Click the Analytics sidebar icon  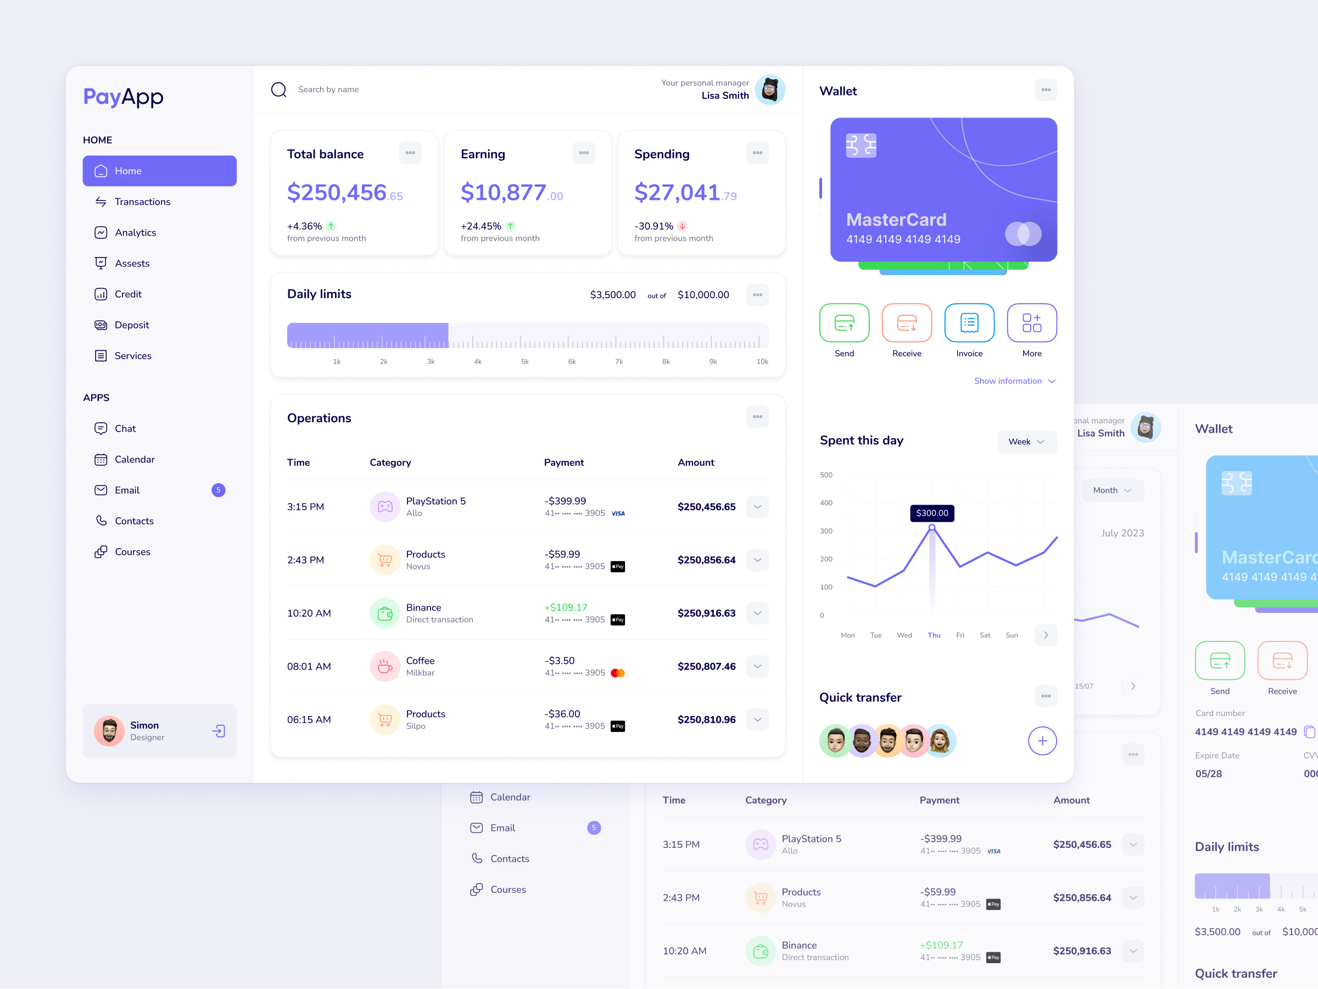click(x=100, y=232)
